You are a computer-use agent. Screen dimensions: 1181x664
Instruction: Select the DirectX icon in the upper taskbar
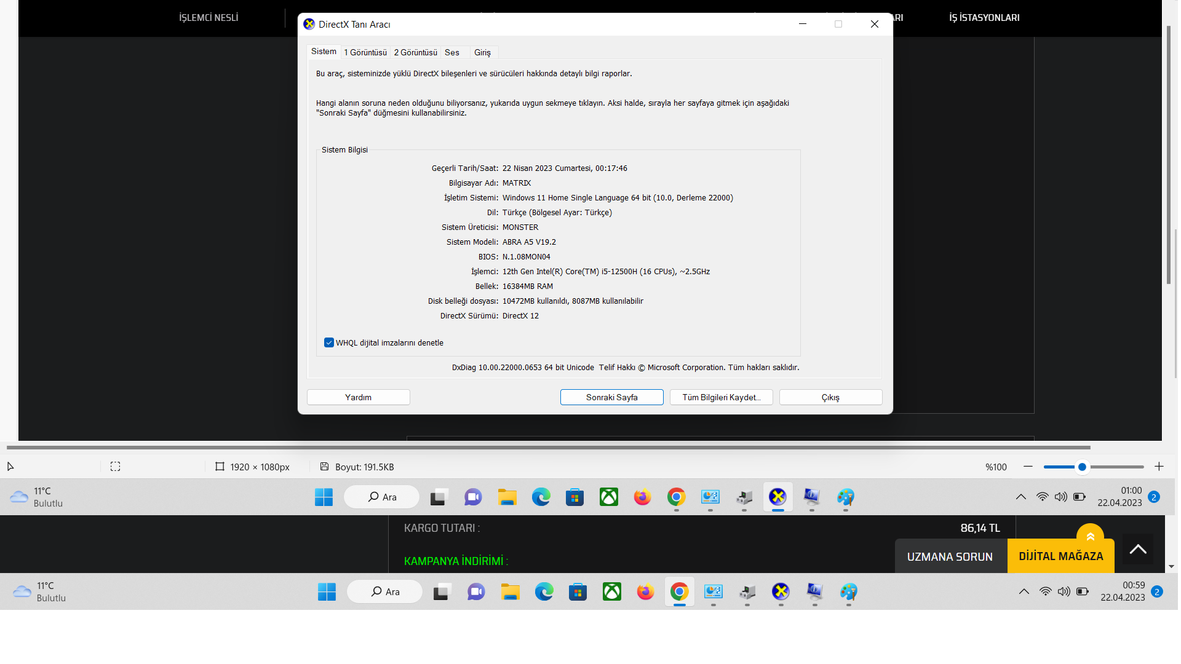click(x=778, y=497)
